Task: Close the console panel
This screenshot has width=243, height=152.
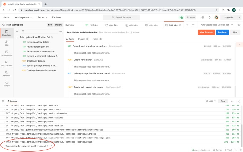Action: coord(239,101)
